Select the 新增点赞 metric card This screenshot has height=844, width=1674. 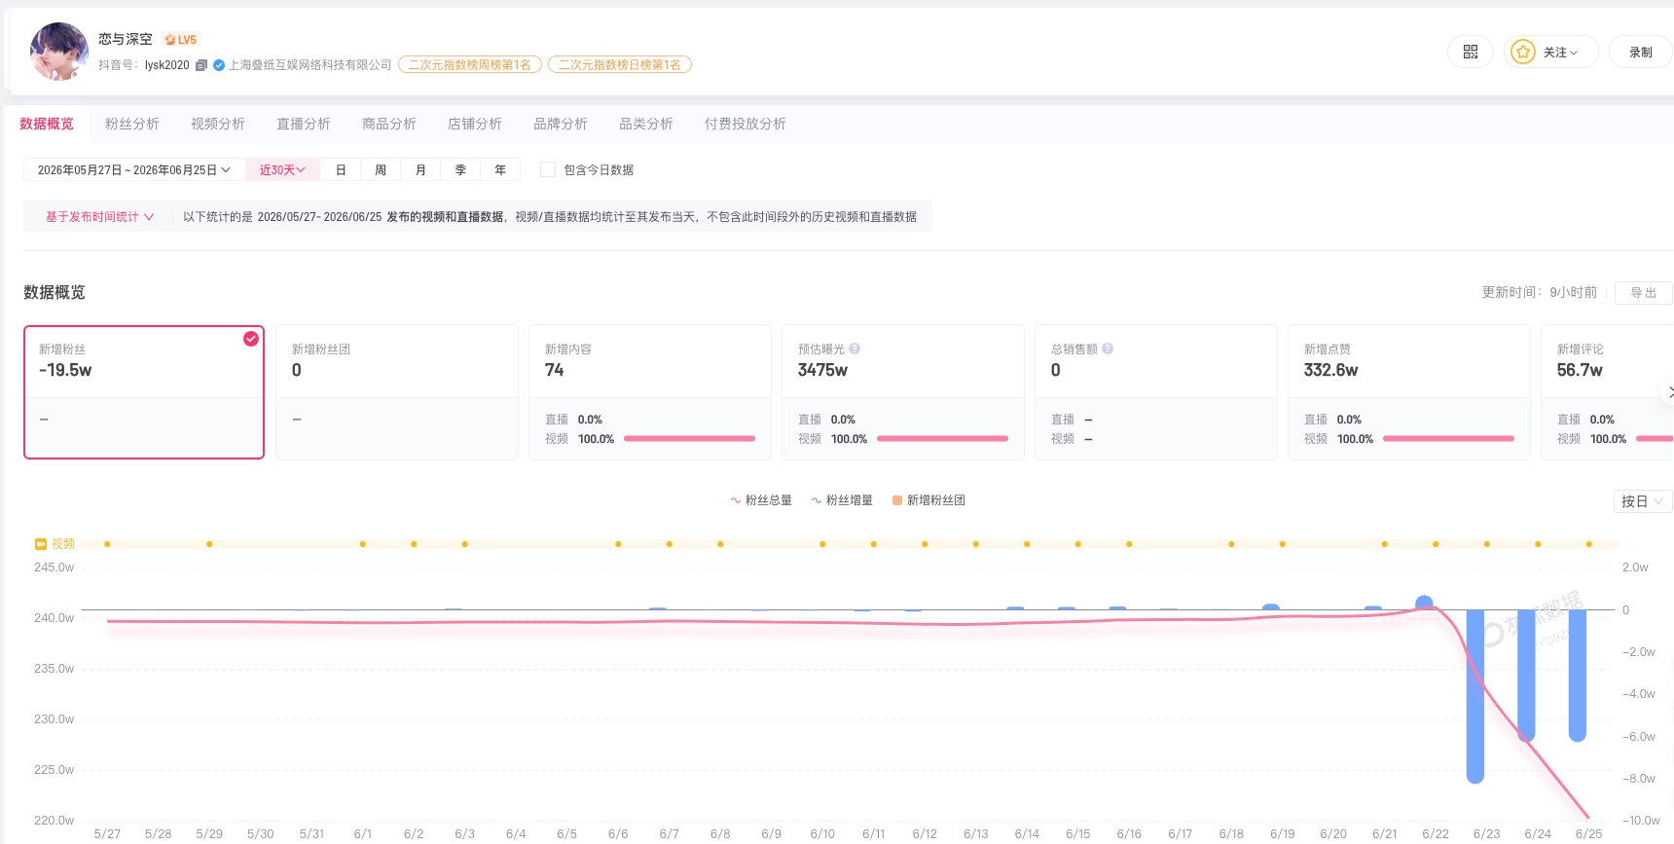[1409, 392]
